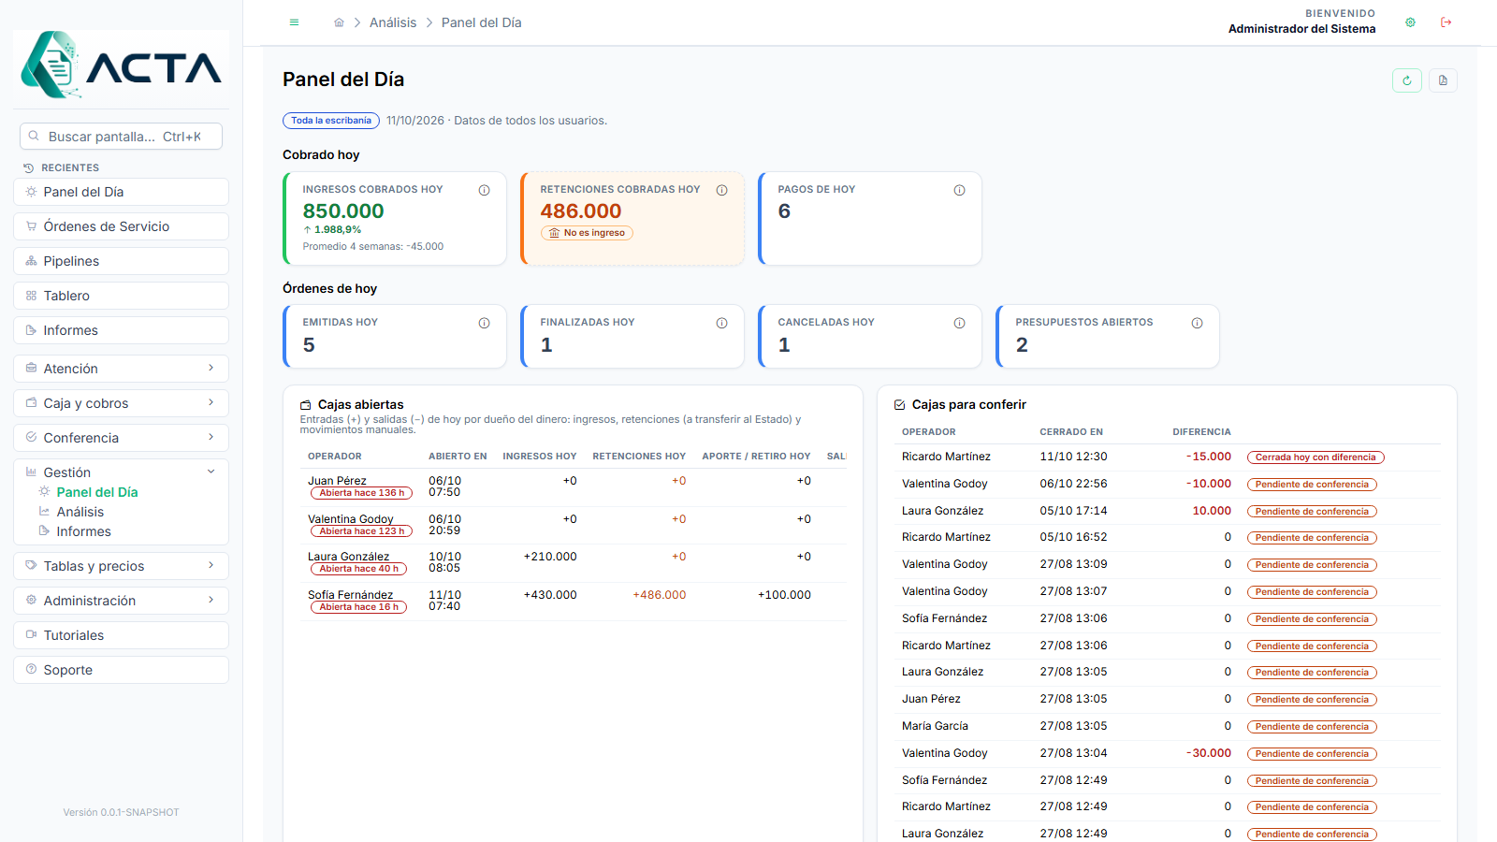
Task: Expand the Conferencia menu
Action: tap(122, 438)
